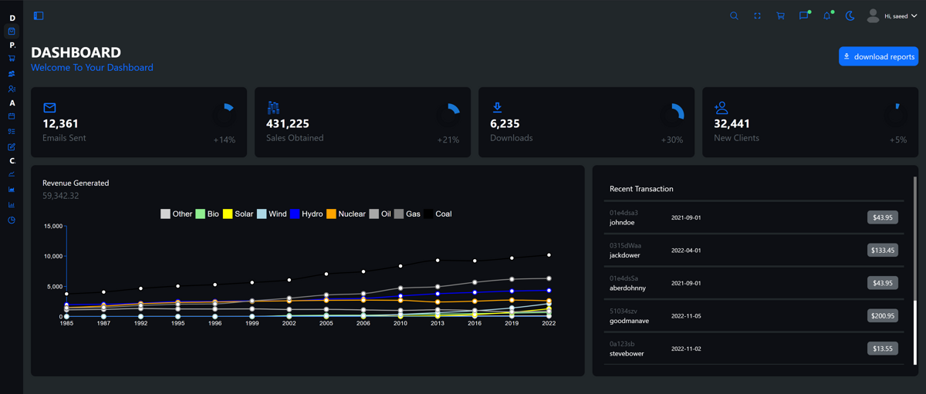Expand the 'Hi, saeed' user dropdown
Screen dimensions: 926x394
(901, 15)
